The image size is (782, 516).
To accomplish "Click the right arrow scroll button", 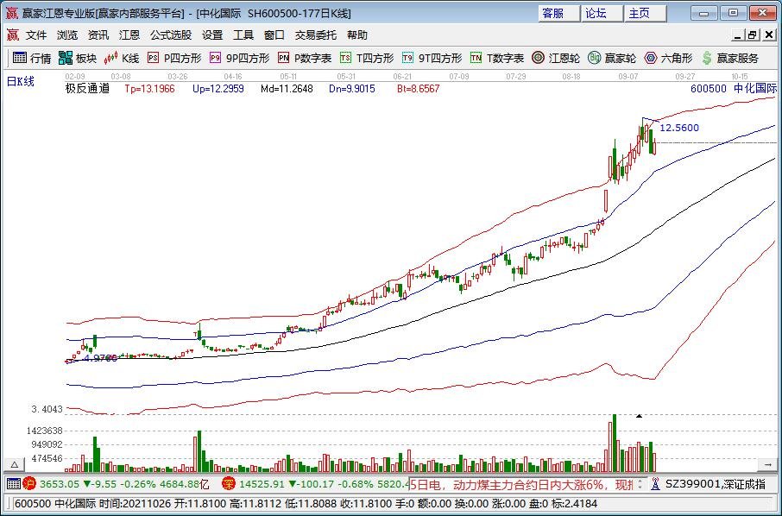I will pos(767,464).
